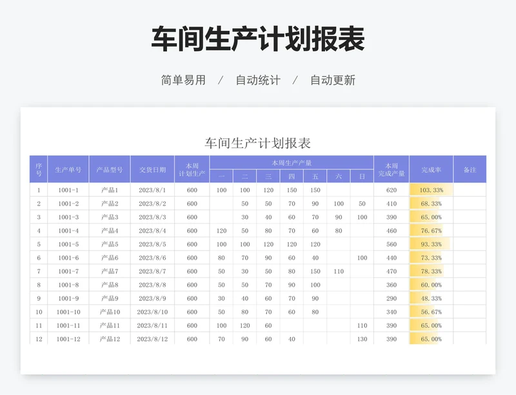
Task: Select the 备注 column header
Action: (x=470, y=169)
